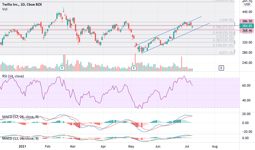Click the 2021 label on the time axis
Viewport: 255px width, 150px height.
[22, 146]
